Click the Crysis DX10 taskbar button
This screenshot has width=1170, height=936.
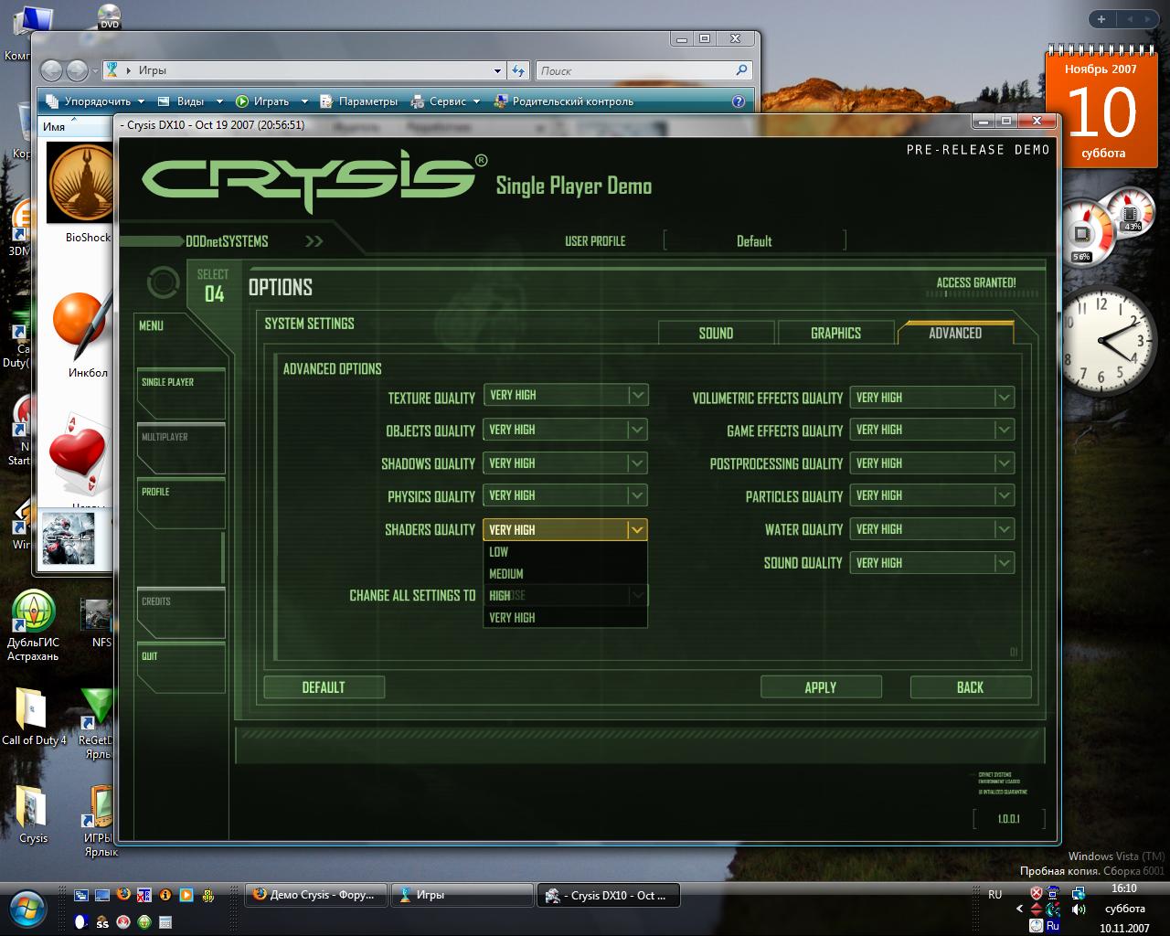[608, 896]
